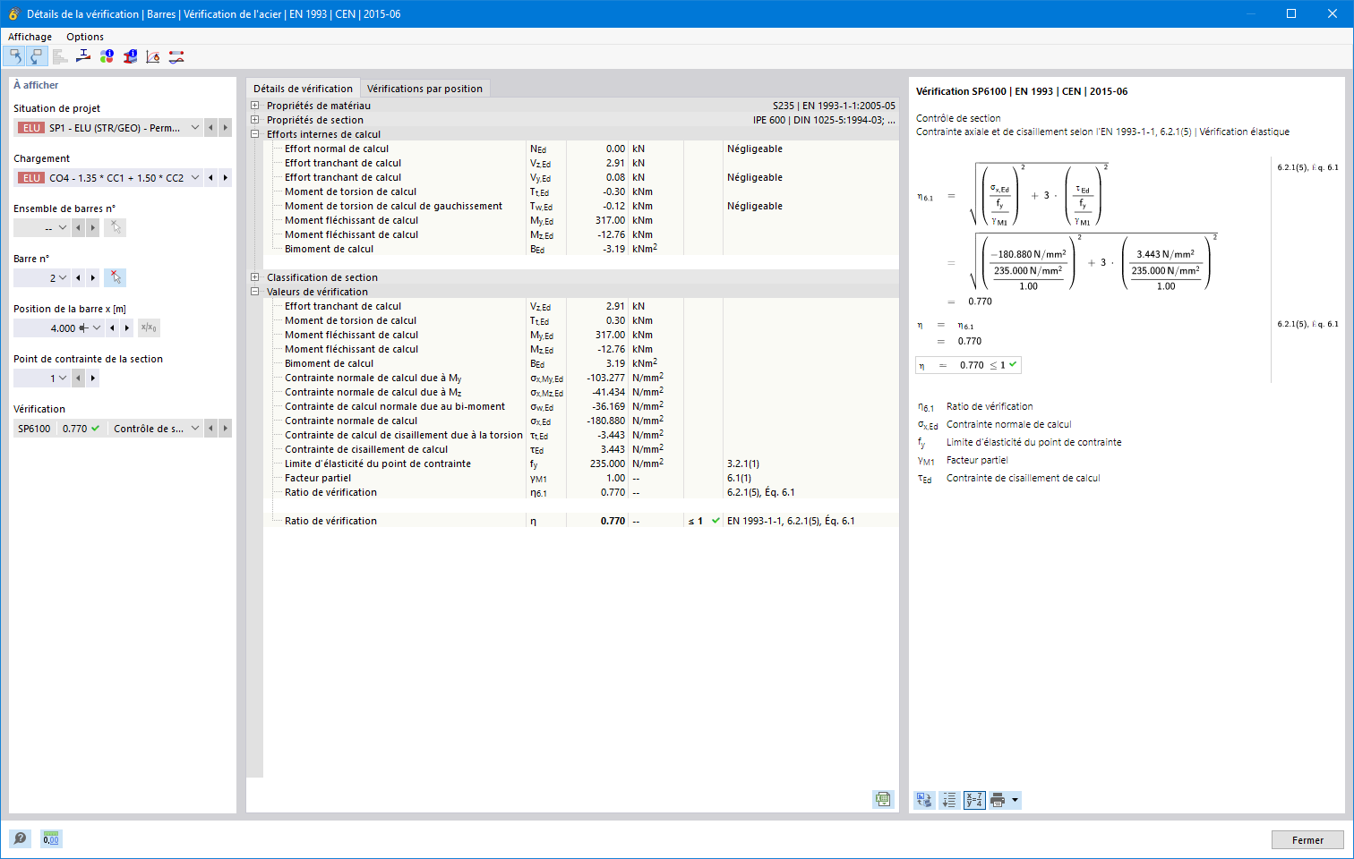Collapse Valeurs de vérification section
Viewport: 1354px width, 859px height.
(x=254, y=292)
